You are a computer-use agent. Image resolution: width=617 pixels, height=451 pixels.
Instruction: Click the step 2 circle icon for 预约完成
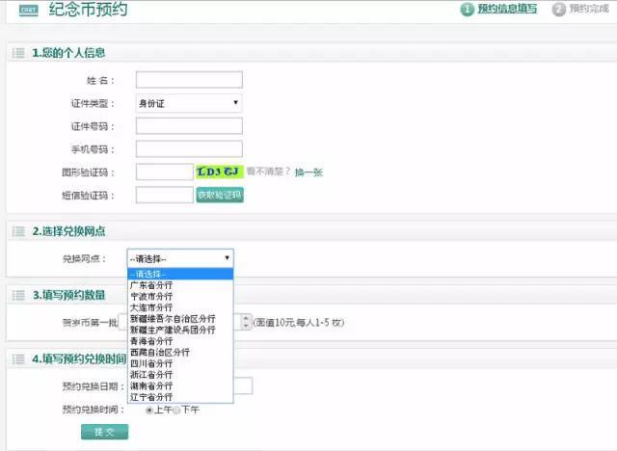pyautogui.click(x=558, y=10)
